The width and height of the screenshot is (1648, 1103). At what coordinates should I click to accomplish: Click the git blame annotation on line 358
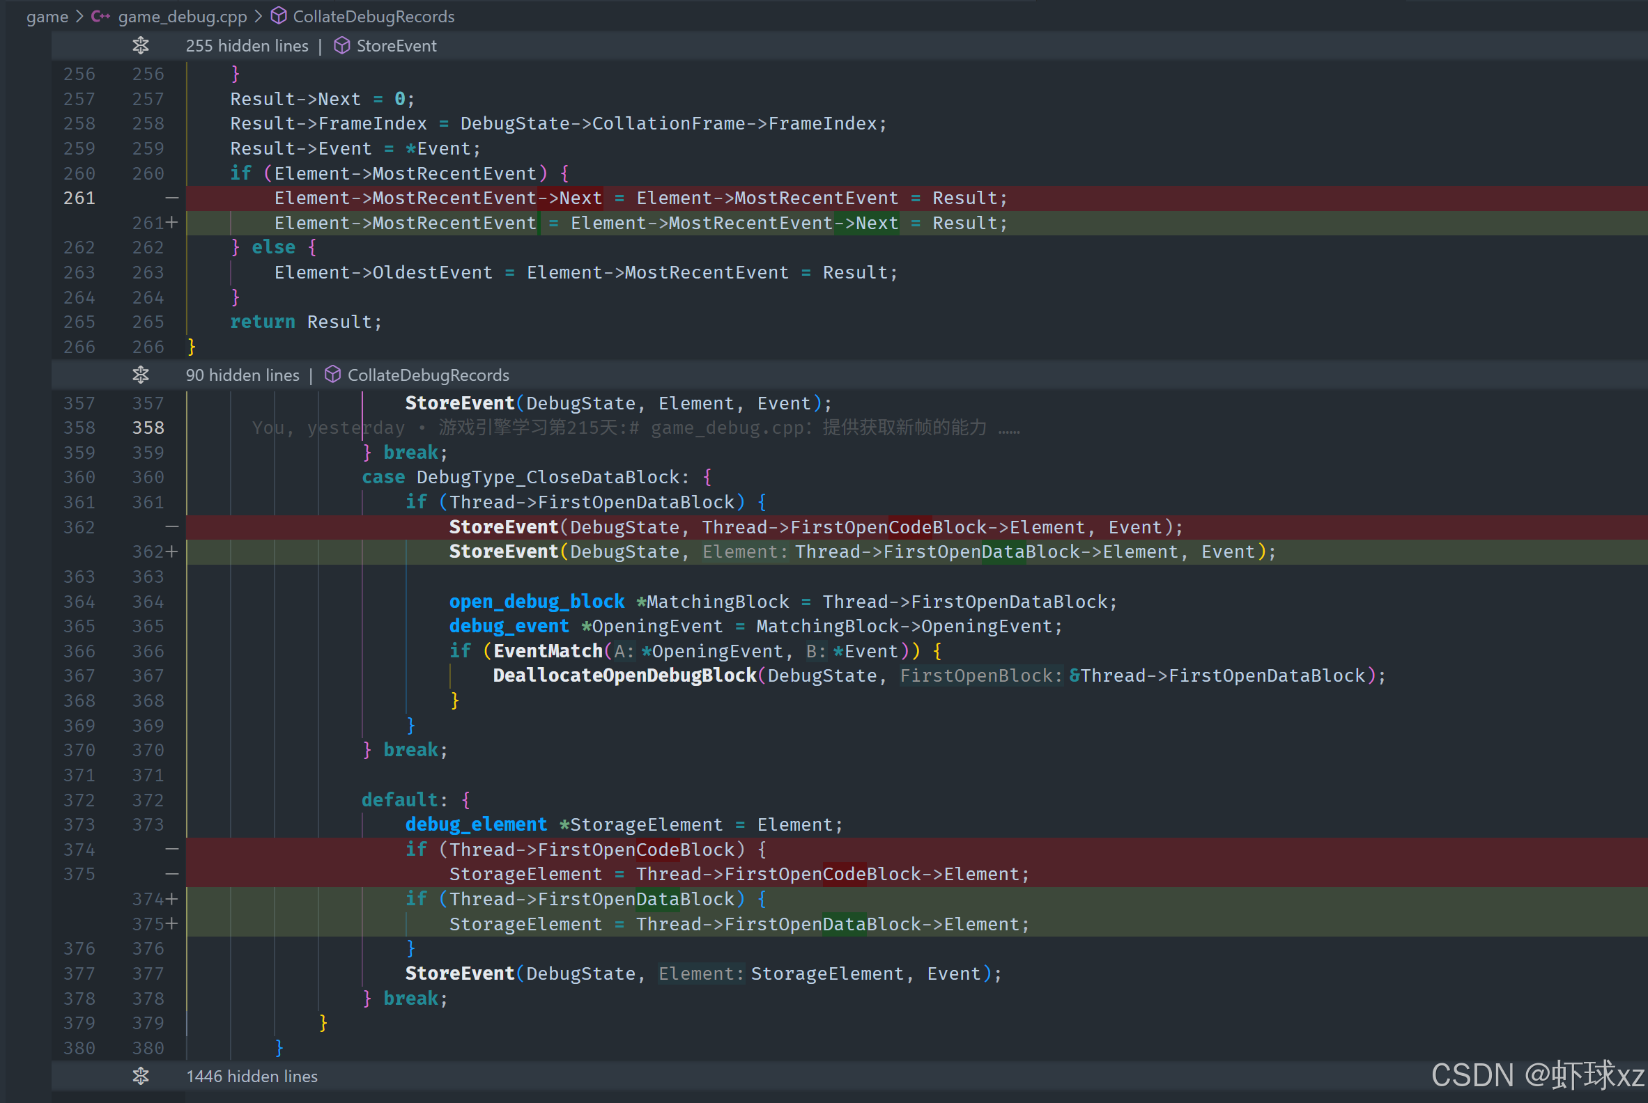(633, 428)
